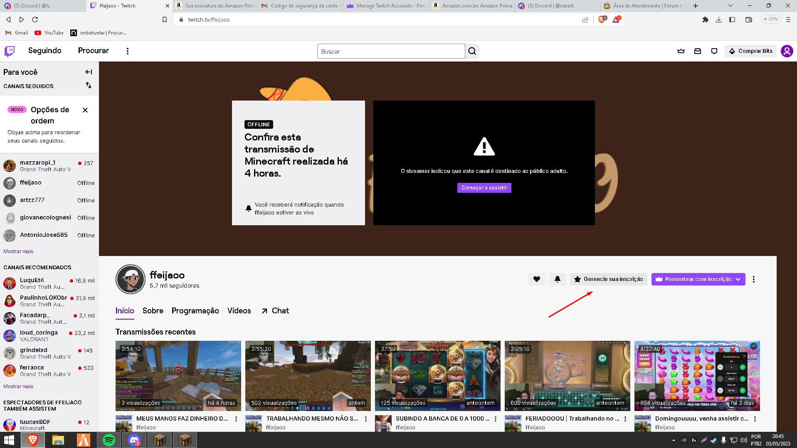The image size is (797, 448).
Task: Open the more options menu beside Procurar
Action: click(x=128, y=51)
